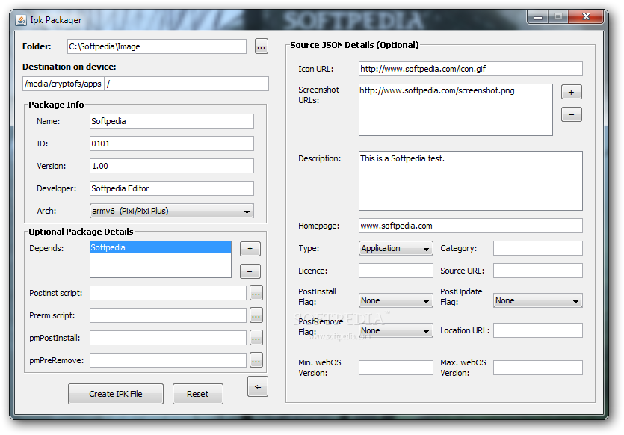Image resolution: width=624 pixels, height=435 pixels.
Task: Click the Location URL input field
Action: (x=537, y=330)
